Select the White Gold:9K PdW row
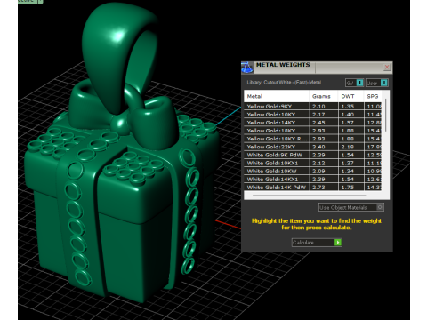This screenshot has width=427, height=320. 313,155
